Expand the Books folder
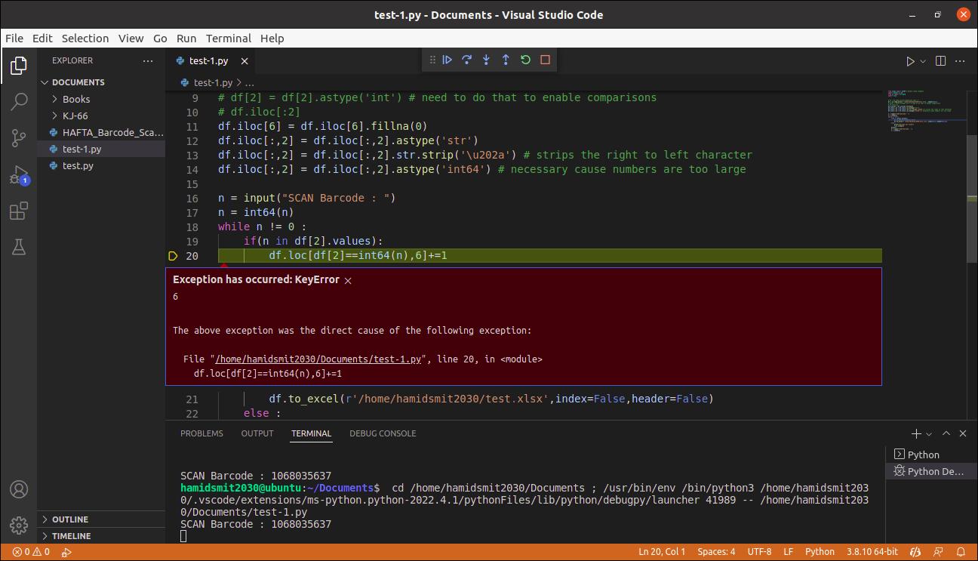Screen dimensions: 978x561 101,99
